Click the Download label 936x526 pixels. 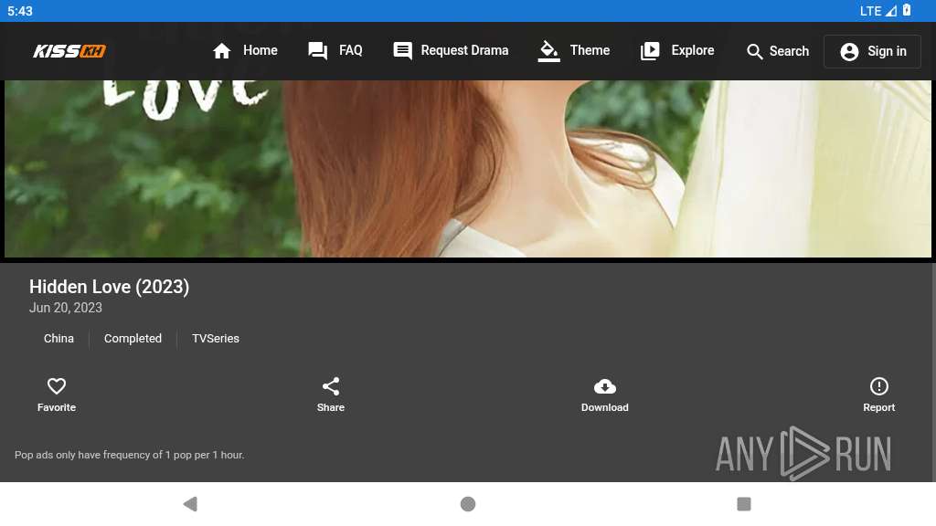(605, 407)
